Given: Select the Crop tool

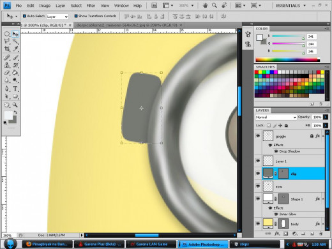Looking at the screenshot, I should 7,49.
